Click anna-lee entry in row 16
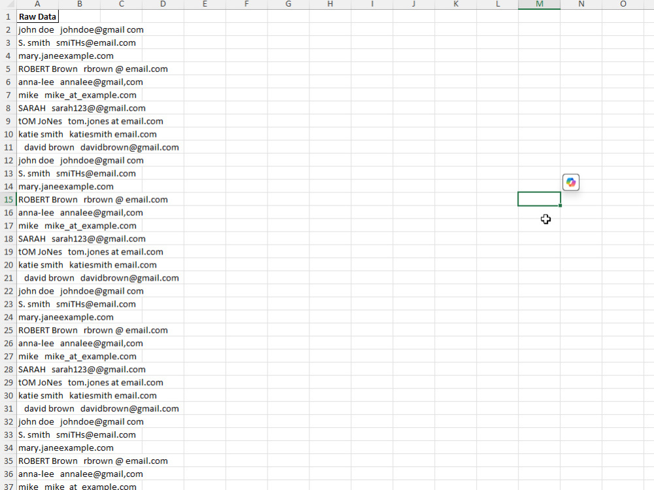This screenshot has height=490, width=654. [80, 213]
